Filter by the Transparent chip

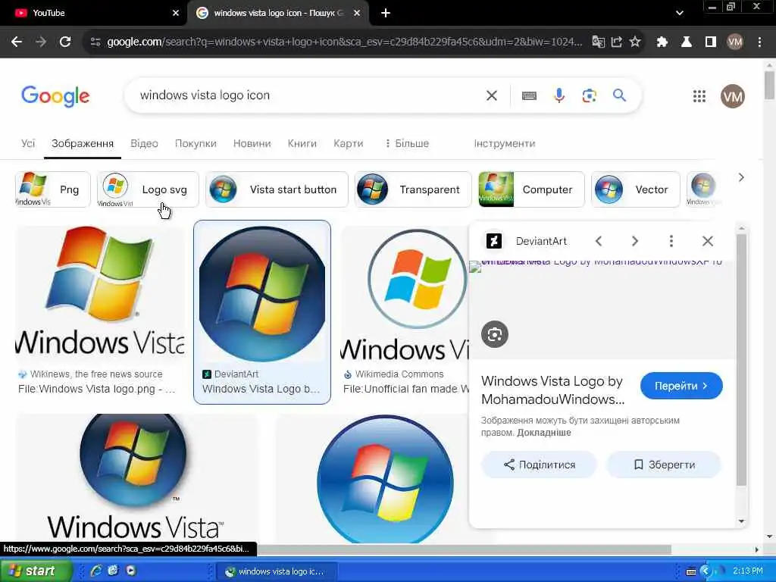coord(413,189)
